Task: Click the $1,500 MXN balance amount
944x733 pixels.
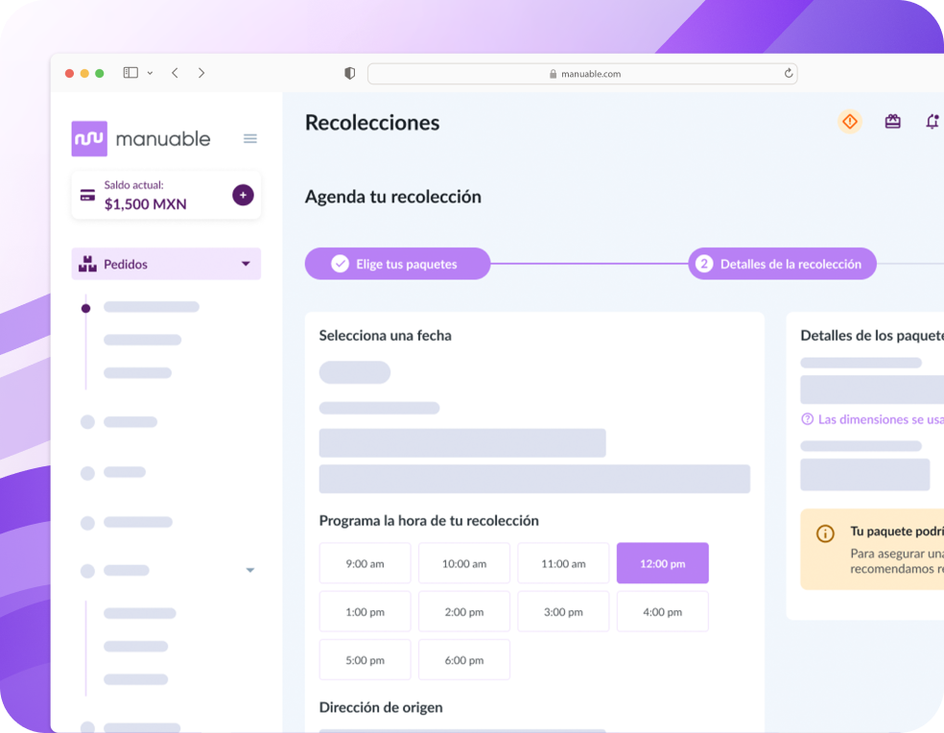Action: pyautogui.click(x=146, y=204)
